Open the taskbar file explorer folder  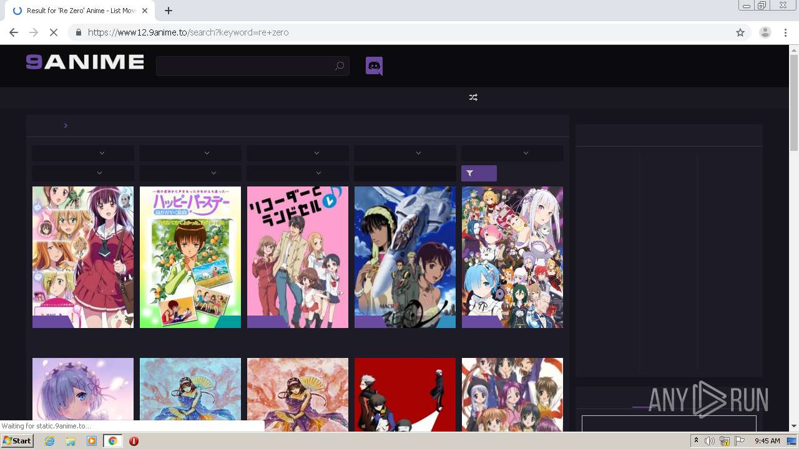click(x=71, y=441)
